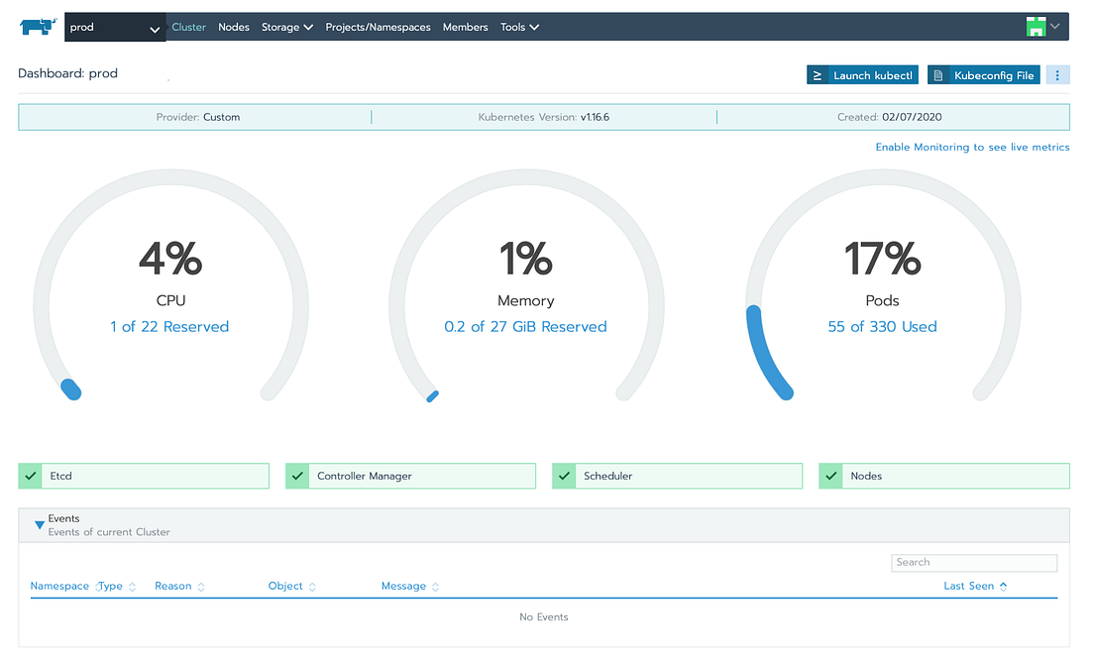The width and height of the screenshot is (1094, 661).
Task: Click the Scheduler checkmark status icon
Action: click(x=564, y=476)
